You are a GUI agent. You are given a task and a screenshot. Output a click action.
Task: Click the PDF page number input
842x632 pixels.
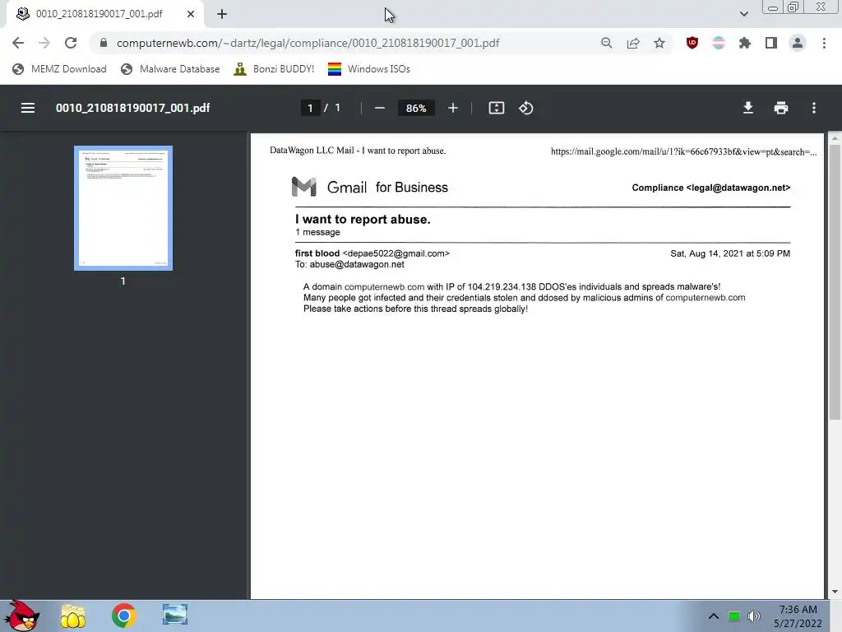310,108
